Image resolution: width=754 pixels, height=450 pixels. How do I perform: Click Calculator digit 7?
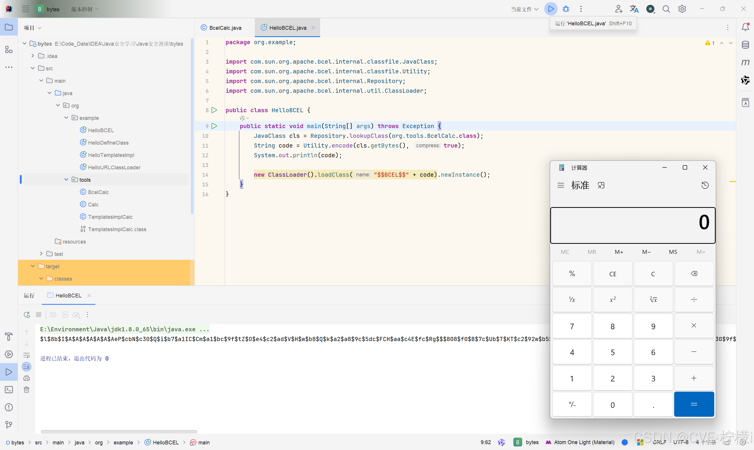[x=572, y=326]
